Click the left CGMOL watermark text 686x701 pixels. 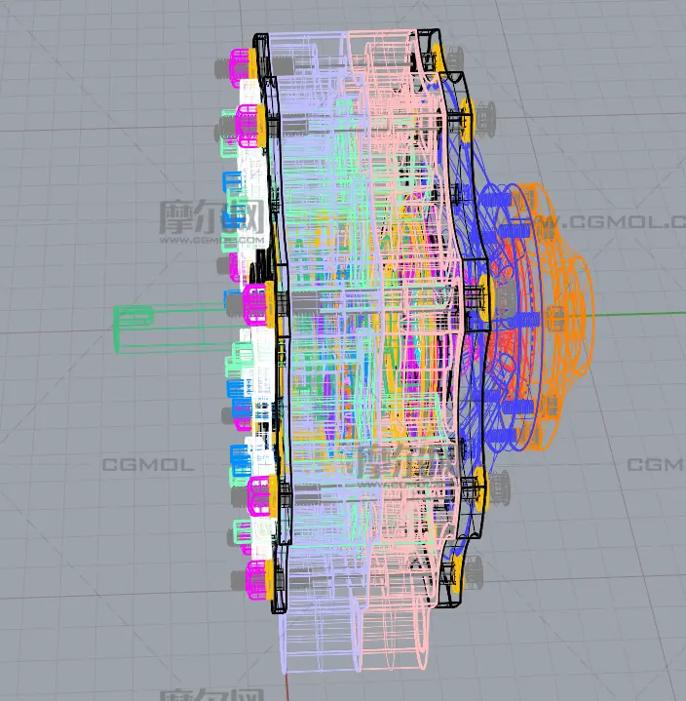pos(148,465)
